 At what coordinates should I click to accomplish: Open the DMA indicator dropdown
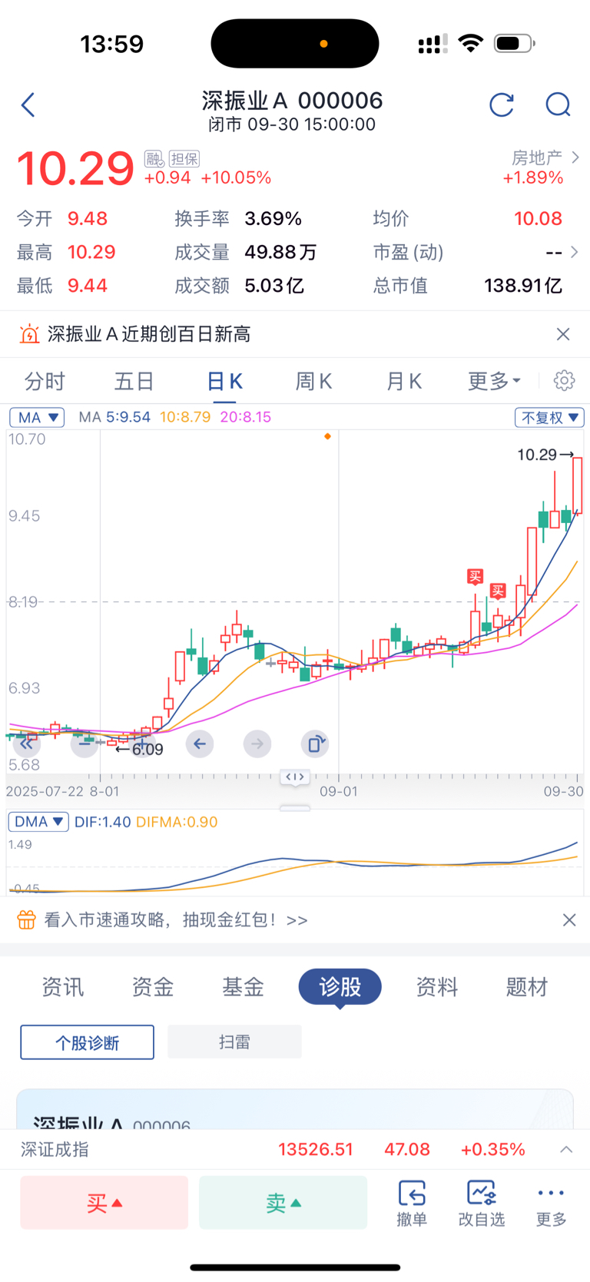coord(38,821)
